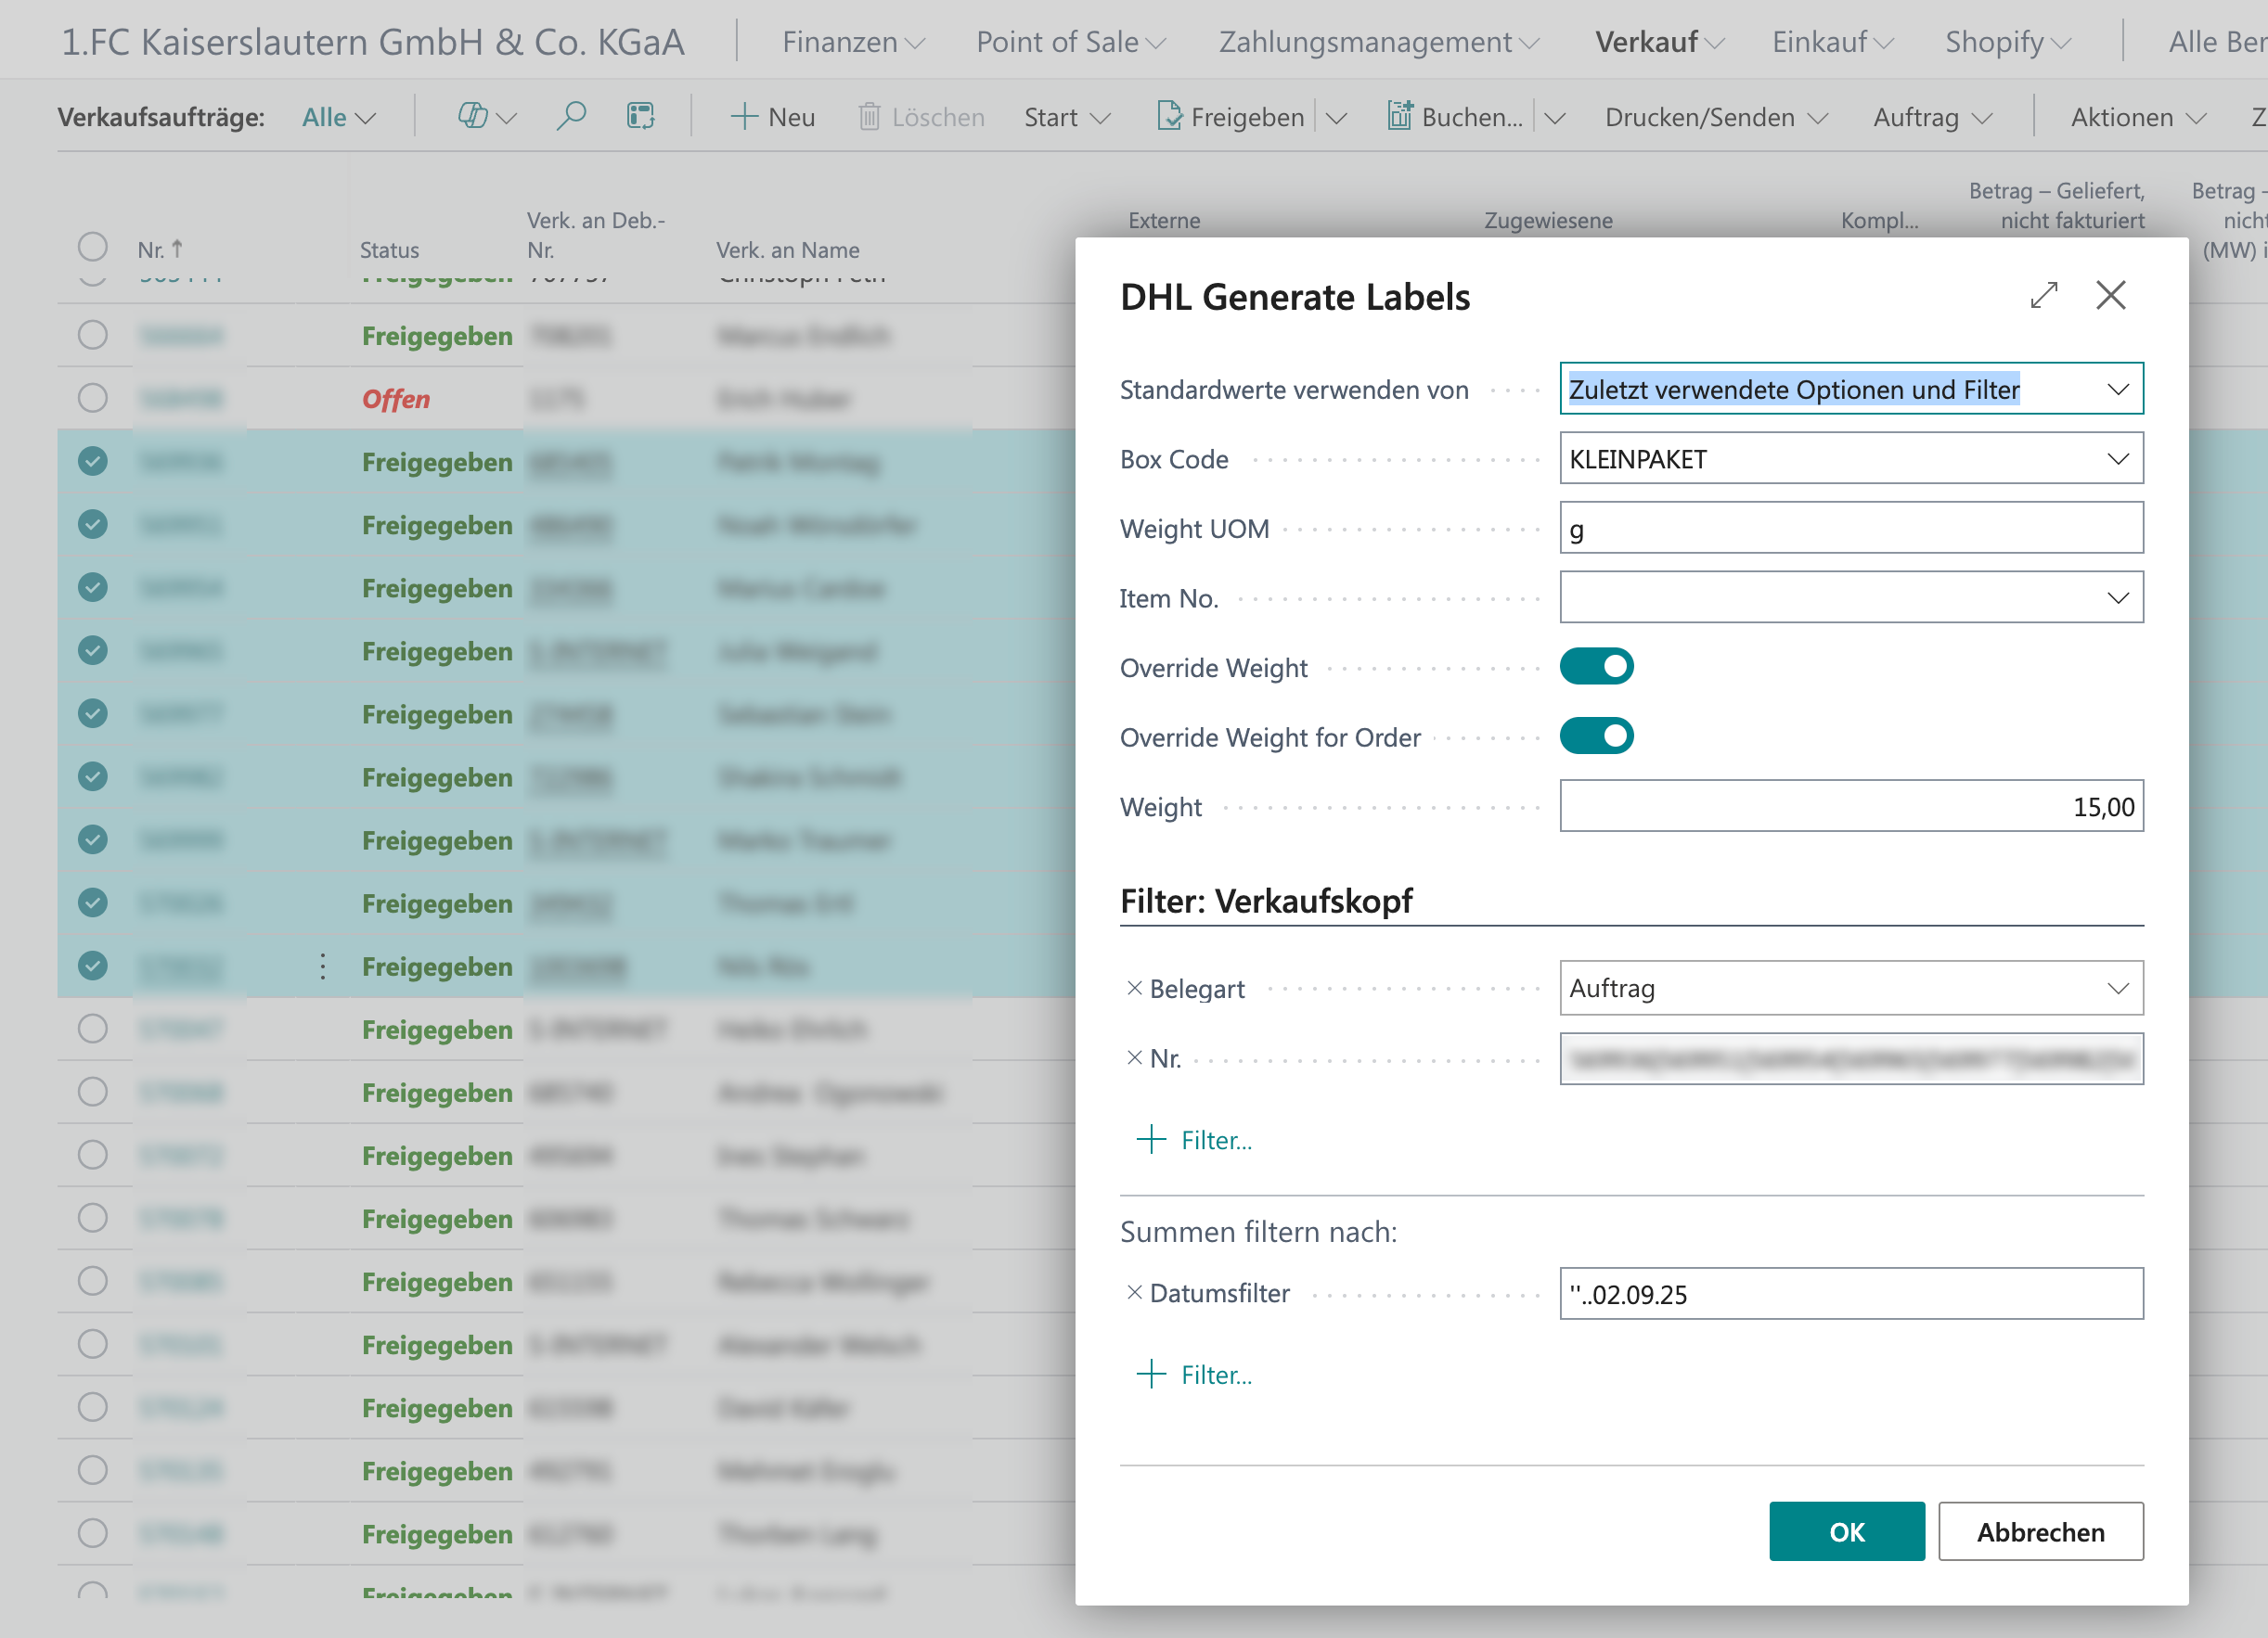Open the Shopify menu
The width and height of the screenshot is (2268, 1638).
[x=2007, y=42]
